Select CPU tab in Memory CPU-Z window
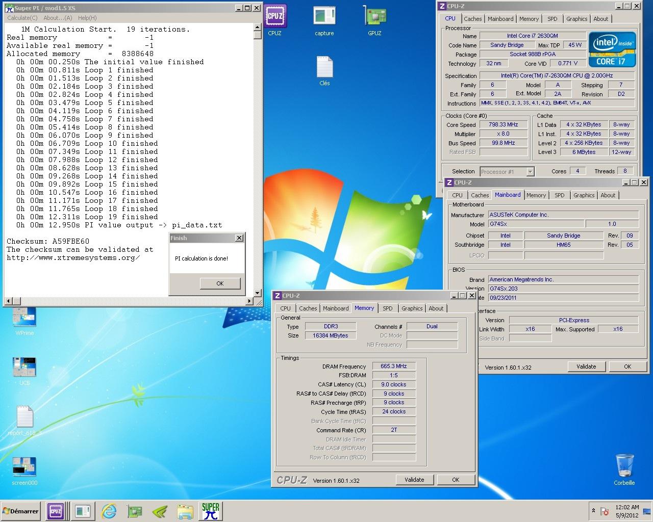This screenshot has width=653, height=522. coord(286,308)
